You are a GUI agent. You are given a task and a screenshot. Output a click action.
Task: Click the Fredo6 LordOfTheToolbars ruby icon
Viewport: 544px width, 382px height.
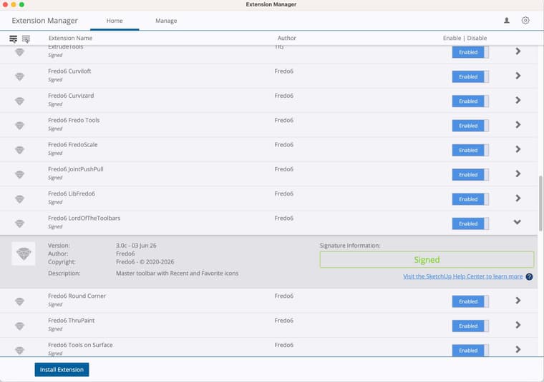click(20, 224)
